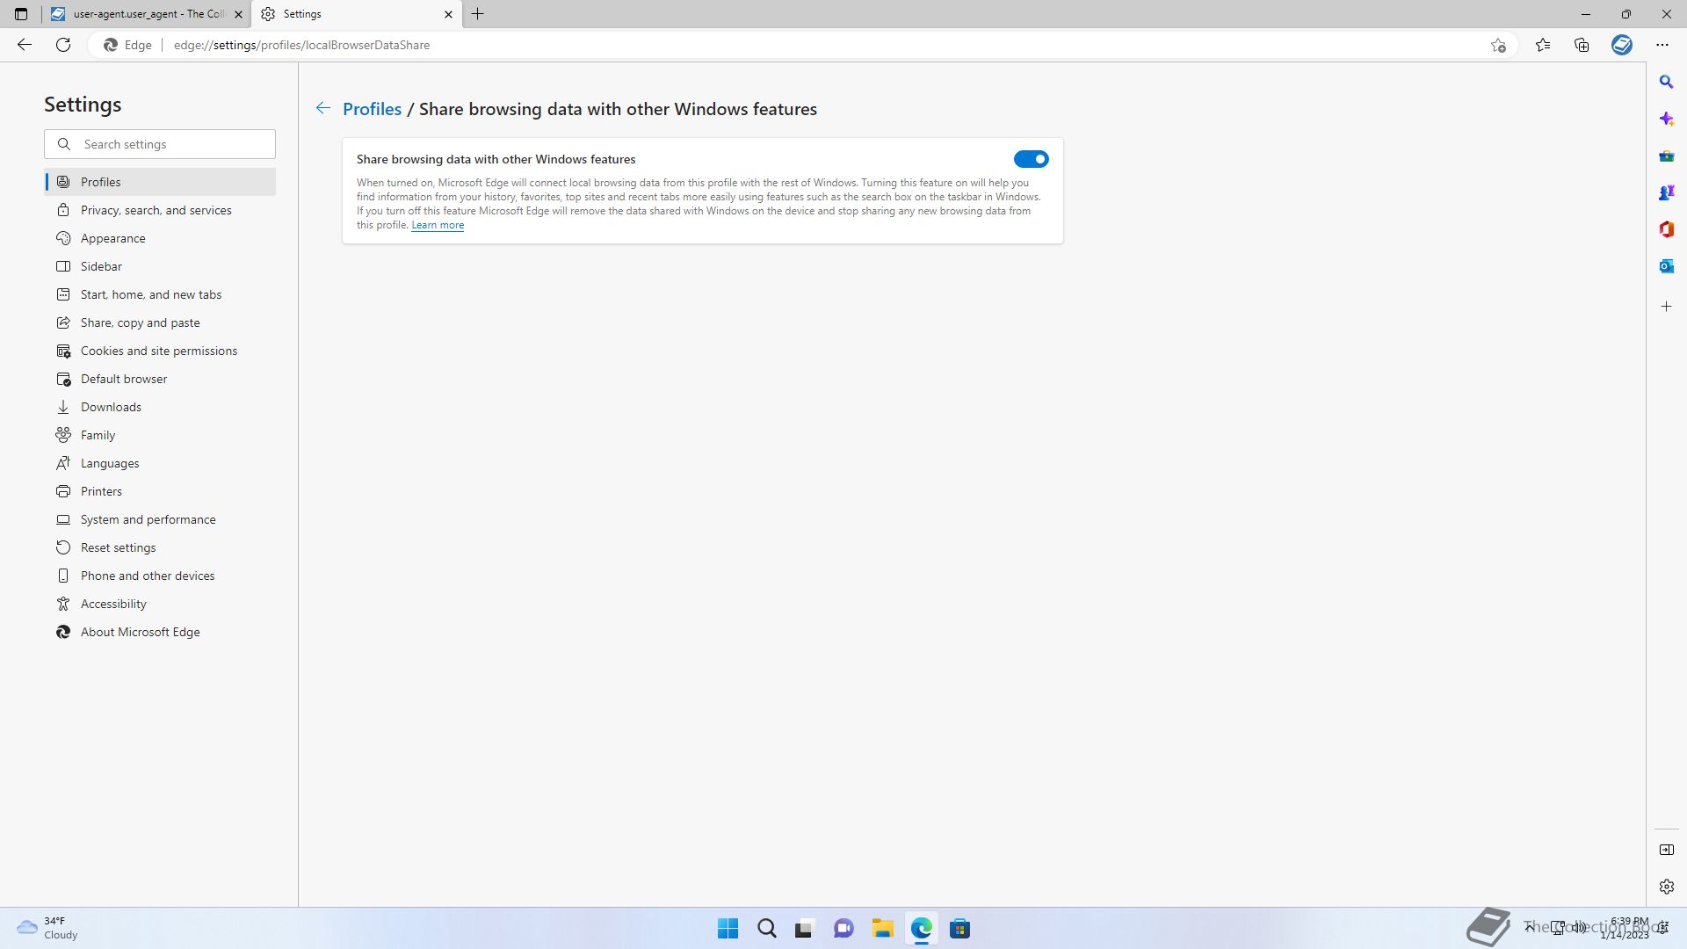The height and width of the screenshot is (949, 1687).
Task: Open Discover sparkle icon in sidebar
Action: click(1666, 119)
